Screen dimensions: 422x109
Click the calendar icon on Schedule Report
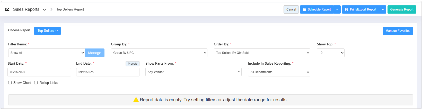[x=304, y=9]
